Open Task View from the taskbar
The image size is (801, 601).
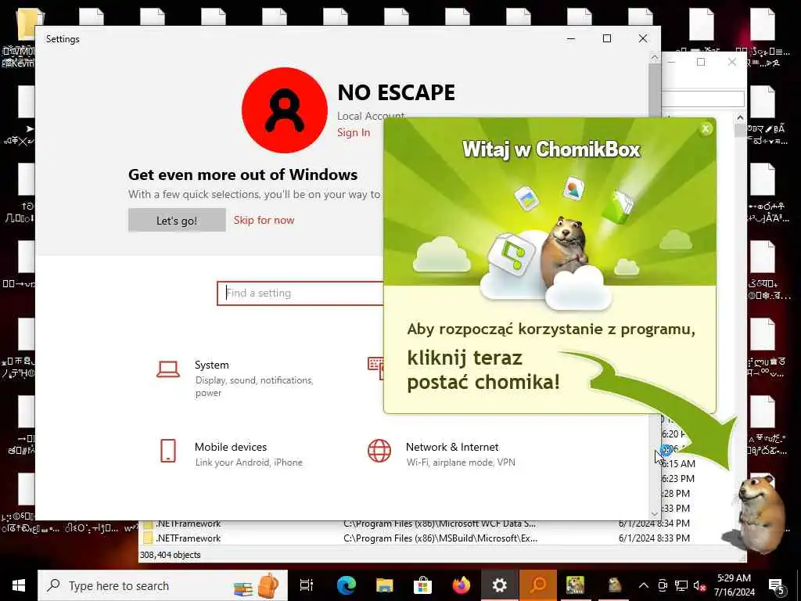tap(307, 585)
